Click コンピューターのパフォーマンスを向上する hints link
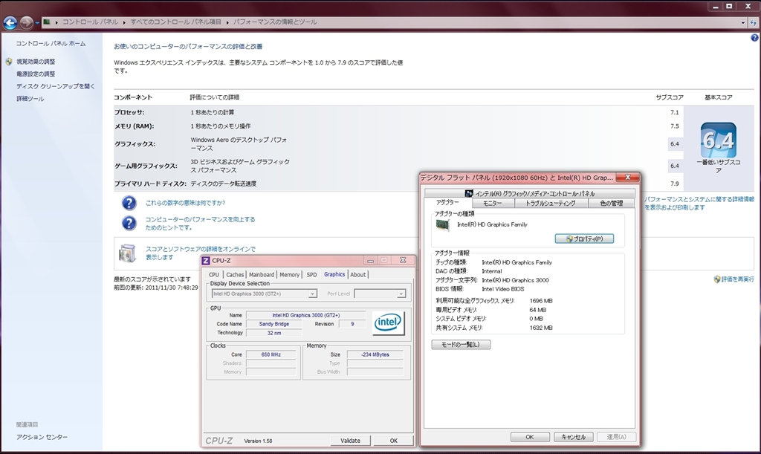The width and height of the screenshot is (761, 454). [x=200, y=223]
